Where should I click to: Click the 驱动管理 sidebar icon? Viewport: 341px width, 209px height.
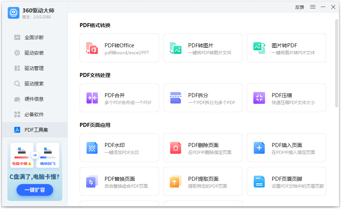coord(17,68)
